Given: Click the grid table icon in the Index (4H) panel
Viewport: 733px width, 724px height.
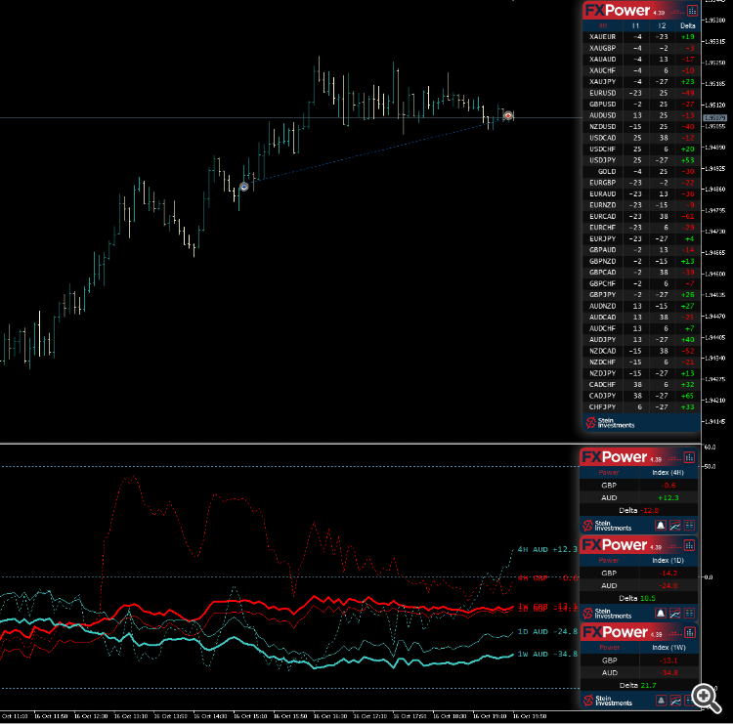Looking at the screenshot, I should point(690,526).
